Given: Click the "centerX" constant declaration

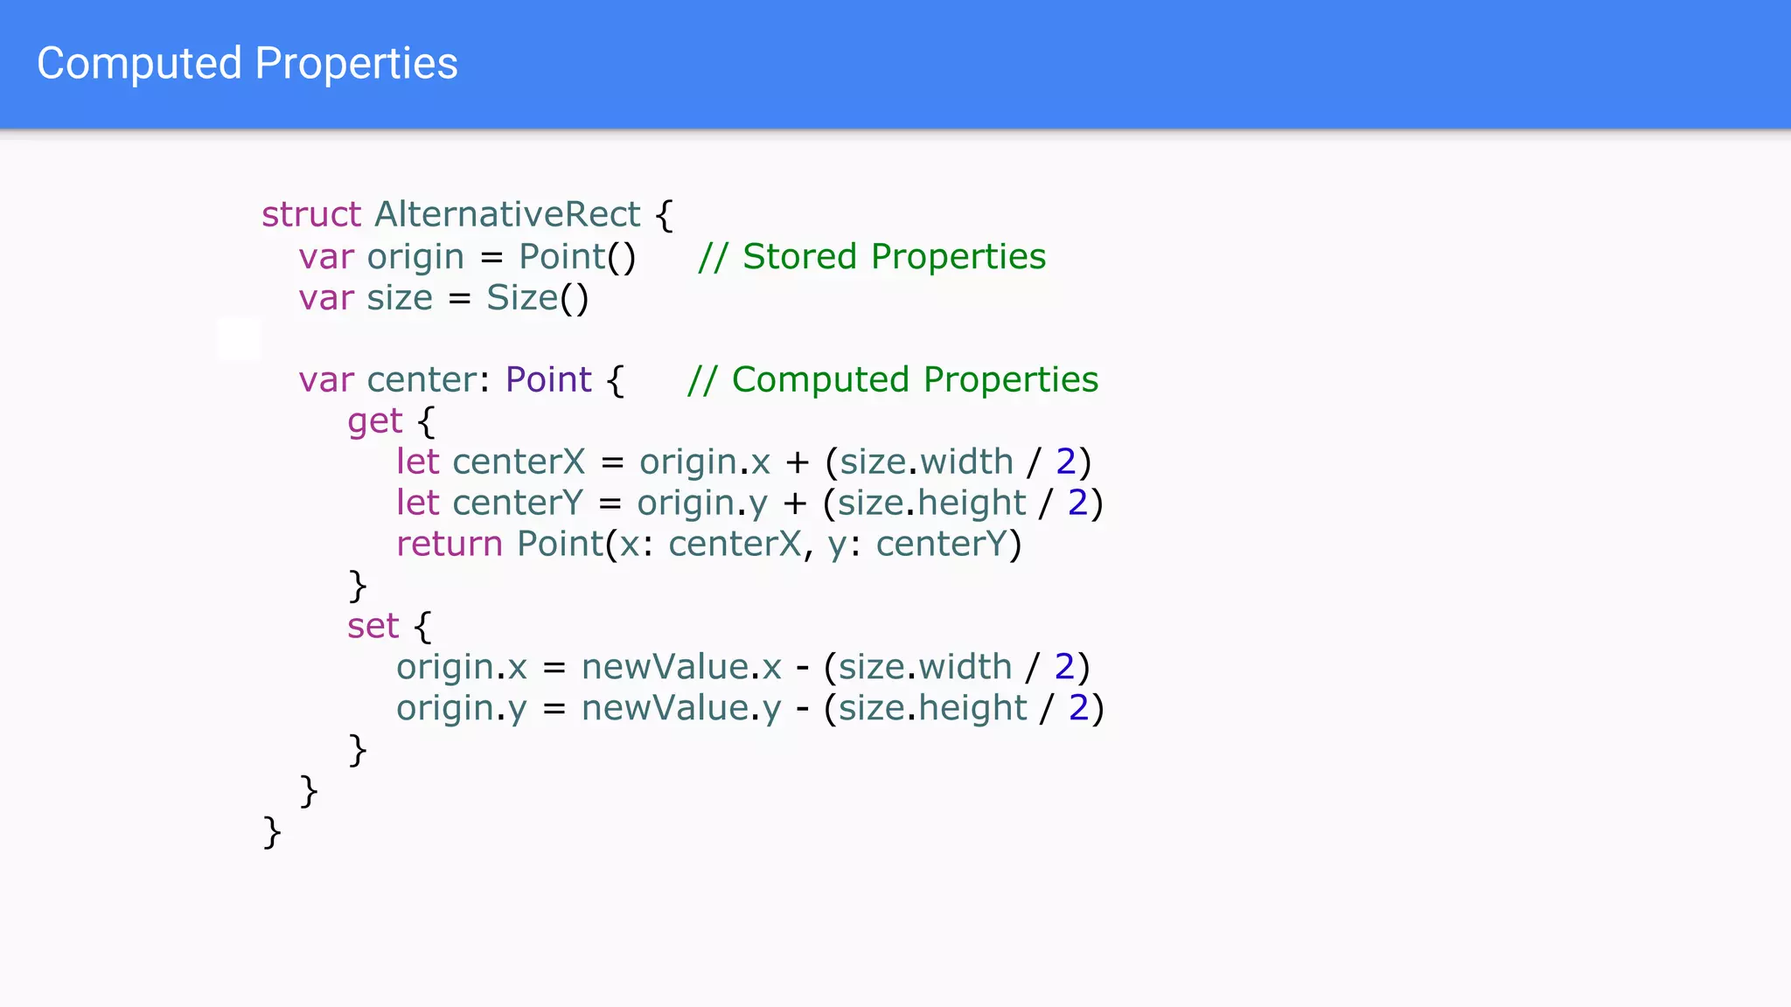Looking at the screenshot, I should pyautogui.click(x=519, y=462).
